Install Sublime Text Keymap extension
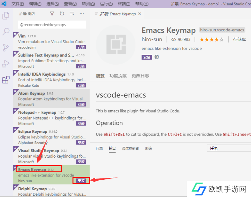The height and width of the screenshot is (197, 251). coord(81,66)
